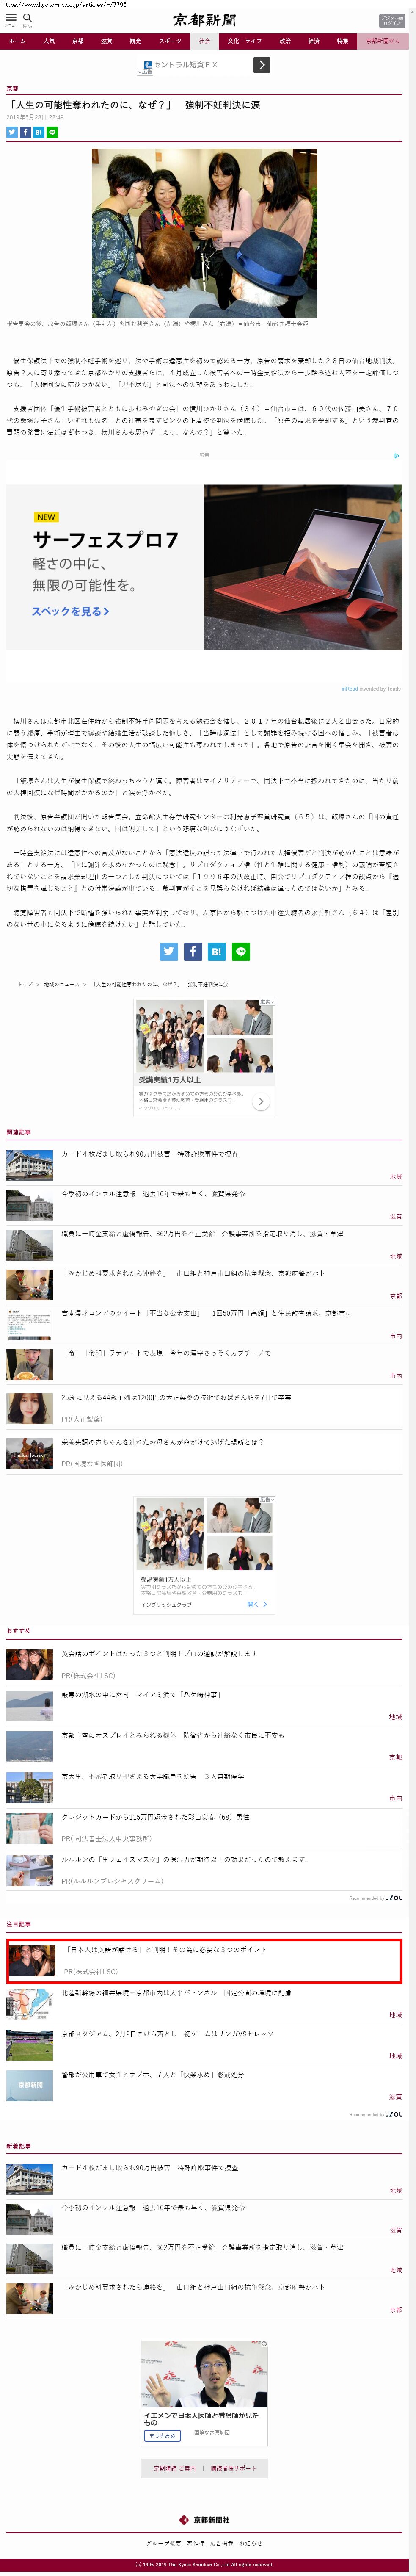416x2576 pixels.
Task: Click the large Twitter button below article
Action: click(169, 951)
